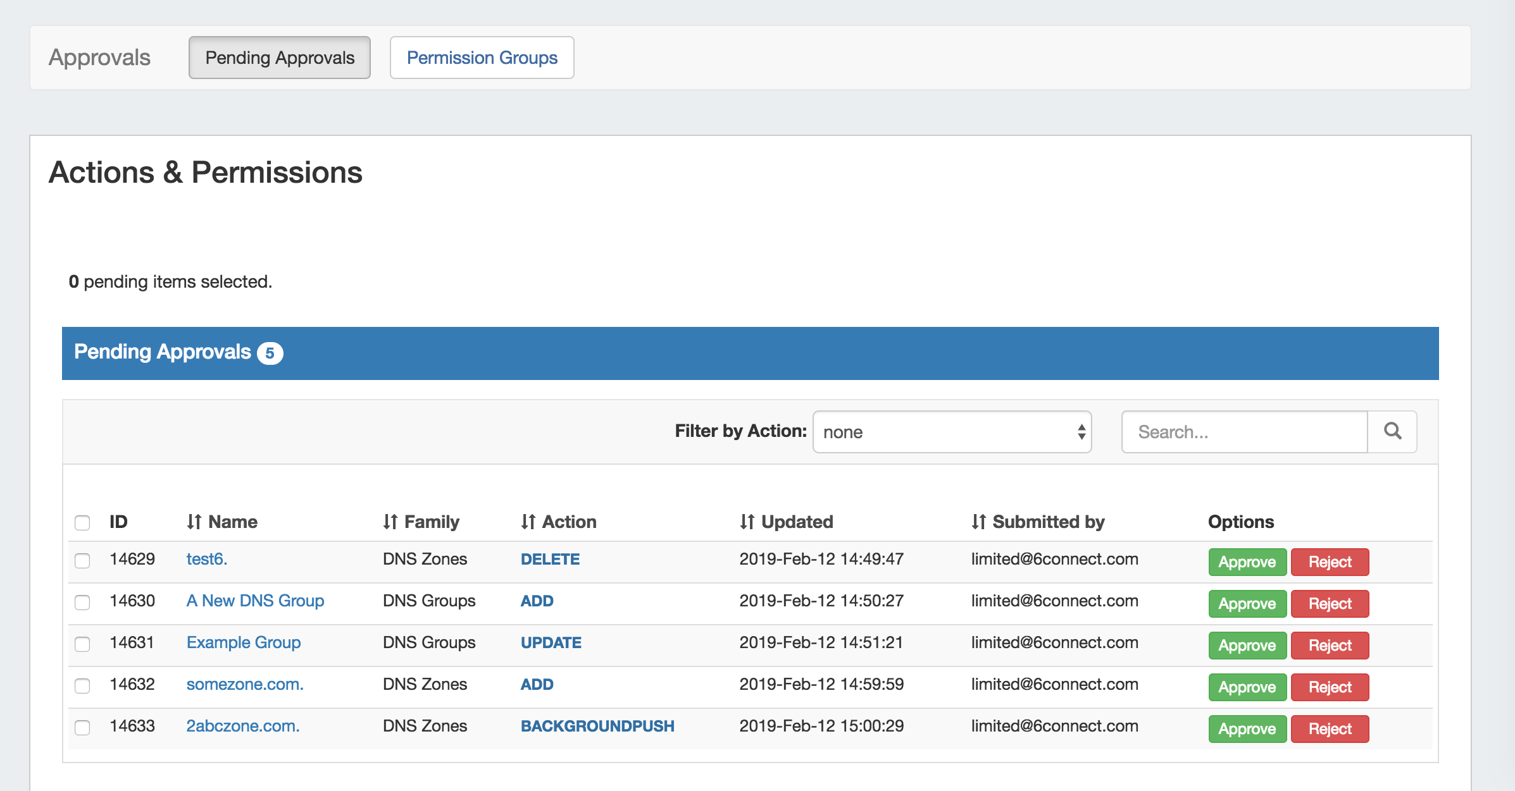The width and height of the screenshot is (1515, 791).
Task: Approve the somezone.com. ADD request
Action: (x=1247, y=687)
